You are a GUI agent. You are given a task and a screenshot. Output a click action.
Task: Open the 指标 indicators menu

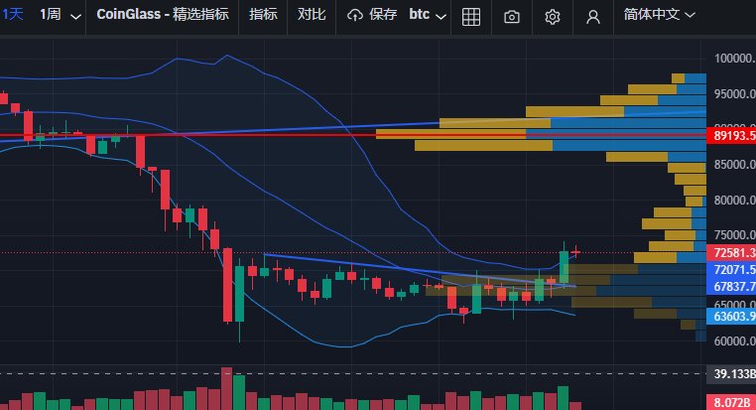[x=263, y=15]
